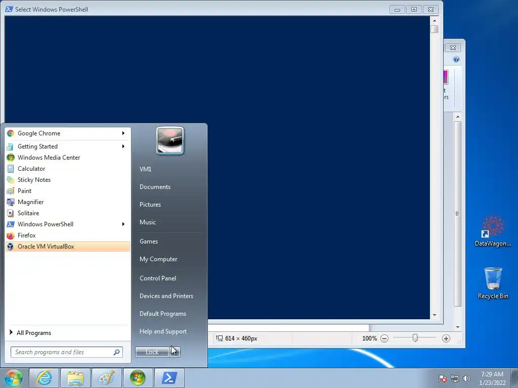Switch to PowerShell taskbar button
Image resolution: width=518 pixels, height=388 pixels.
point(169,378)
